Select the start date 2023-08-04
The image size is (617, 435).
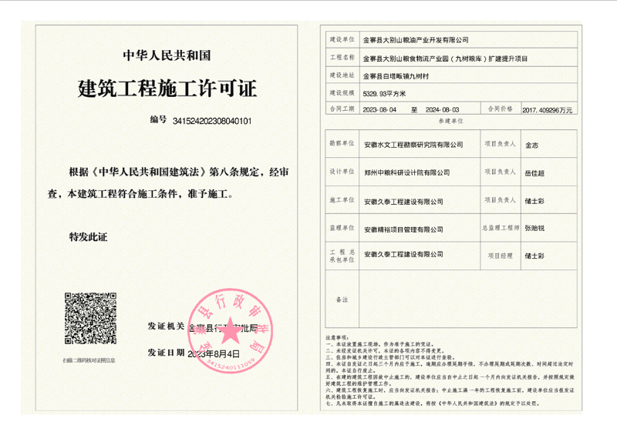379,109
